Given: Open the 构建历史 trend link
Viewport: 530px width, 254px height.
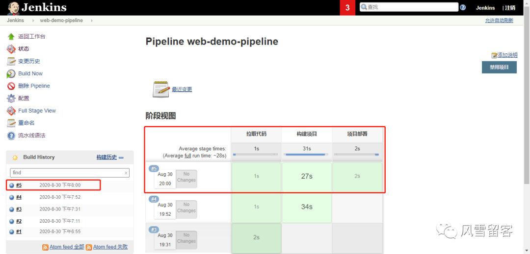Looking at the screenshot, I should coord(106,157).
